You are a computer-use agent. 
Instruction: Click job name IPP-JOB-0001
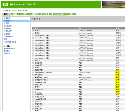pyautogui.click(x=39, y=75)
